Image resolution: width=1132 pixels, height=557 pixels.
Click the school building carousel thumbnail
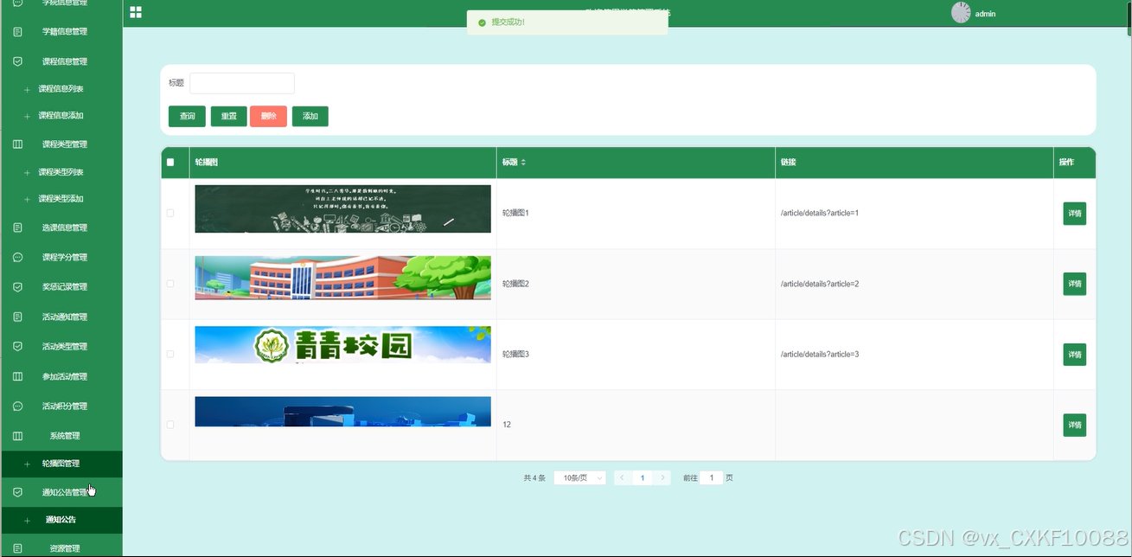(x=343, y=278)
